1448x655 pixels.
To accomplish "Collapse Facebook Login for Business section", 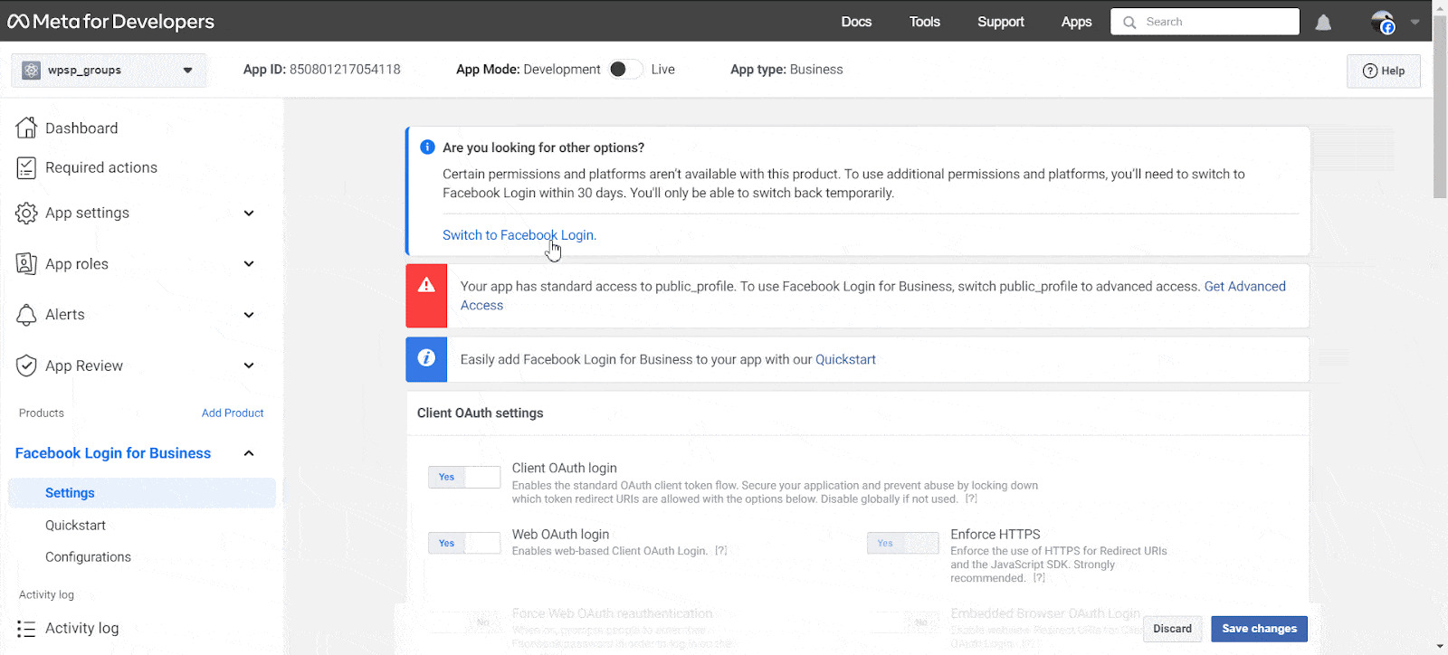I will (x=249, y=453).
